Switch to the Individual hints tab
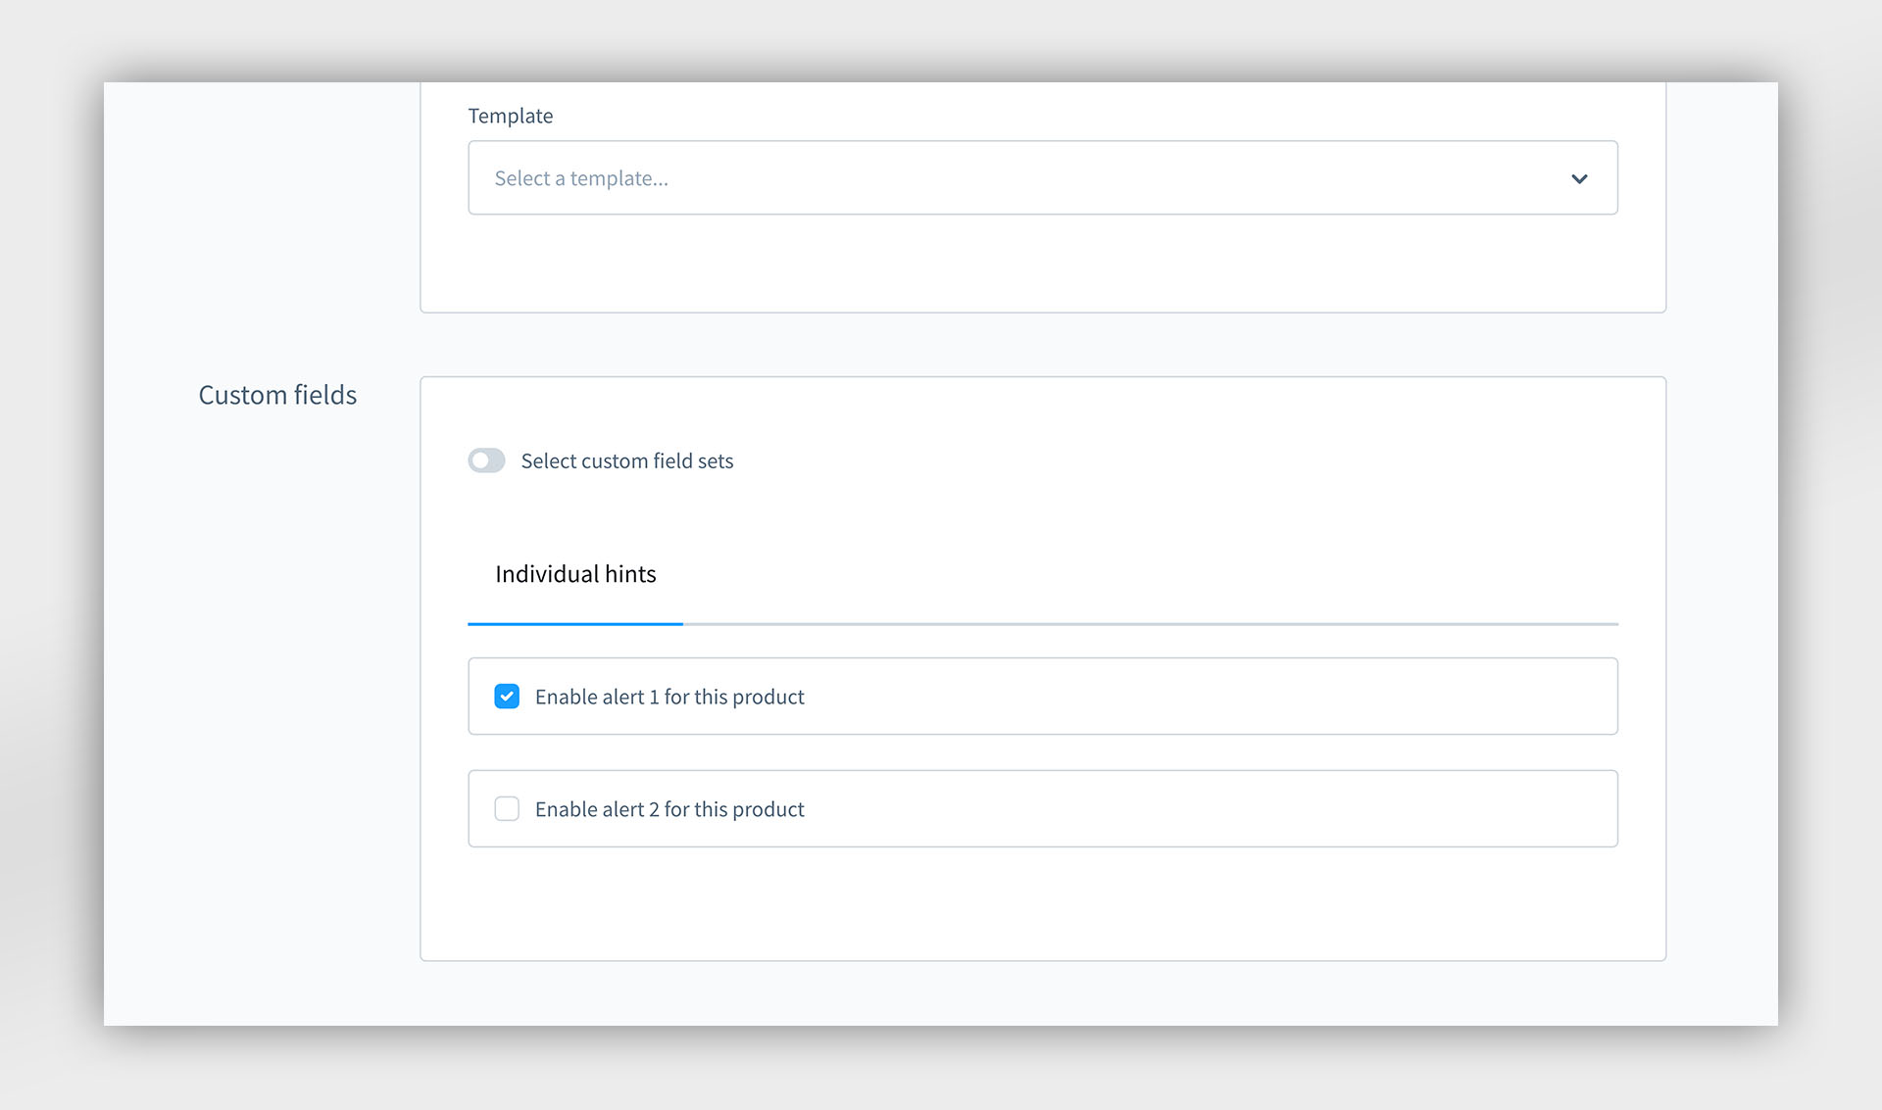The height and width of the screenshot is (1110, 1882). 575,574
